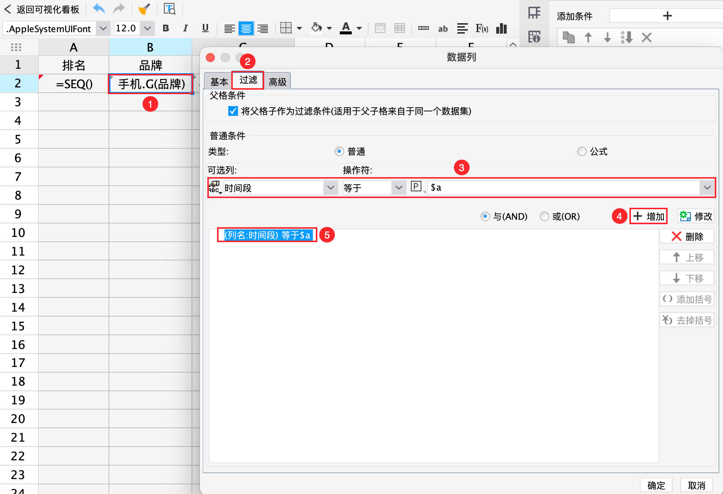This screenshot has width=723, height=494.
Task: Click the insert chart icon
Action: point(501,28)
